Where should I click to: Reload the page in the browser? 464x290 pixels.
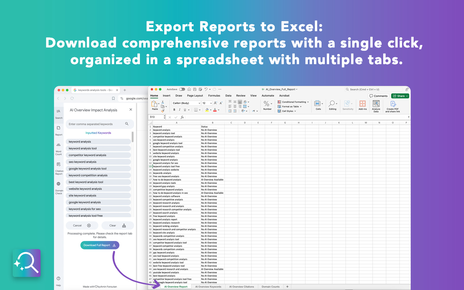[72, 98]
